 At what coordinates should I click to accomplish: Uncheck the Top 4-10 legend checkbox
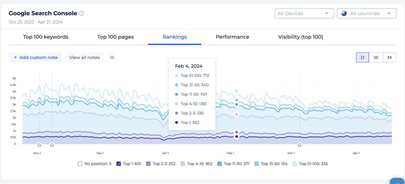[x=183, y=163]
